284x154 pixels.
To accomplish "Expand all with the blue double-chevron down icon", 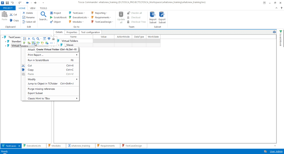I will (49, 39).
